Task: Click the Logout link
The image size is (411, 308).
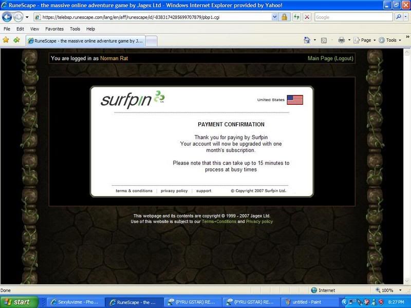Action: pyautogui.click(x=344, y=59)
